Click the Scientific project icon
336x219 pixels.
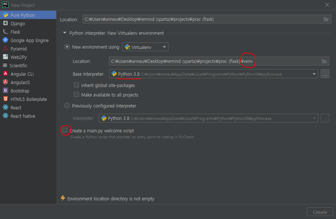(x=5, y=65)
